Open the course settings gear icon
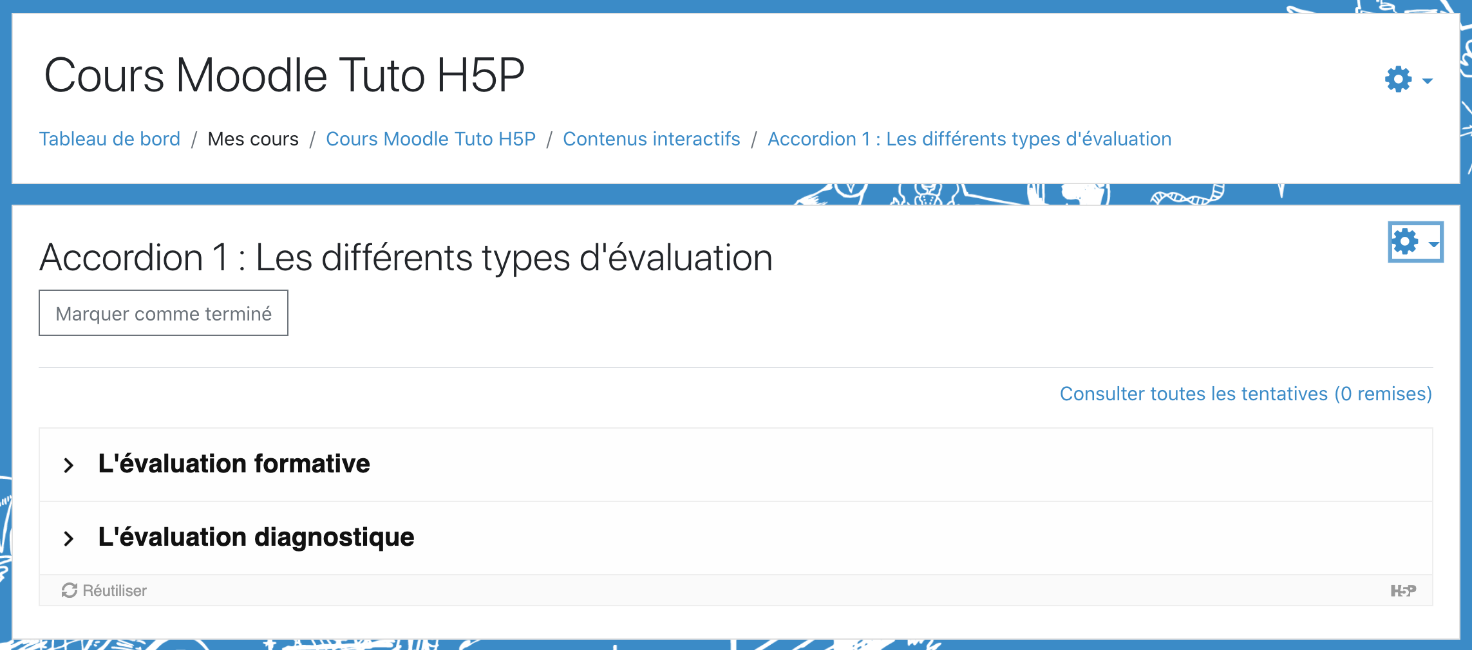 click(x=1398, y=80)
